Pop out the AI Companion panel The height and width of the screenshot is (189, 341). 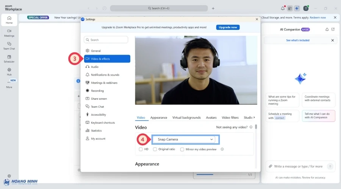click(x=333, y=29)
